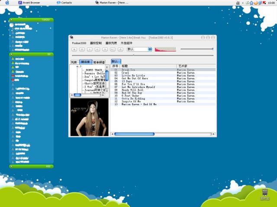This screenshot has height=207, width=277.
Task: Select the I Won't tree item
Action: tap(95, 87)
